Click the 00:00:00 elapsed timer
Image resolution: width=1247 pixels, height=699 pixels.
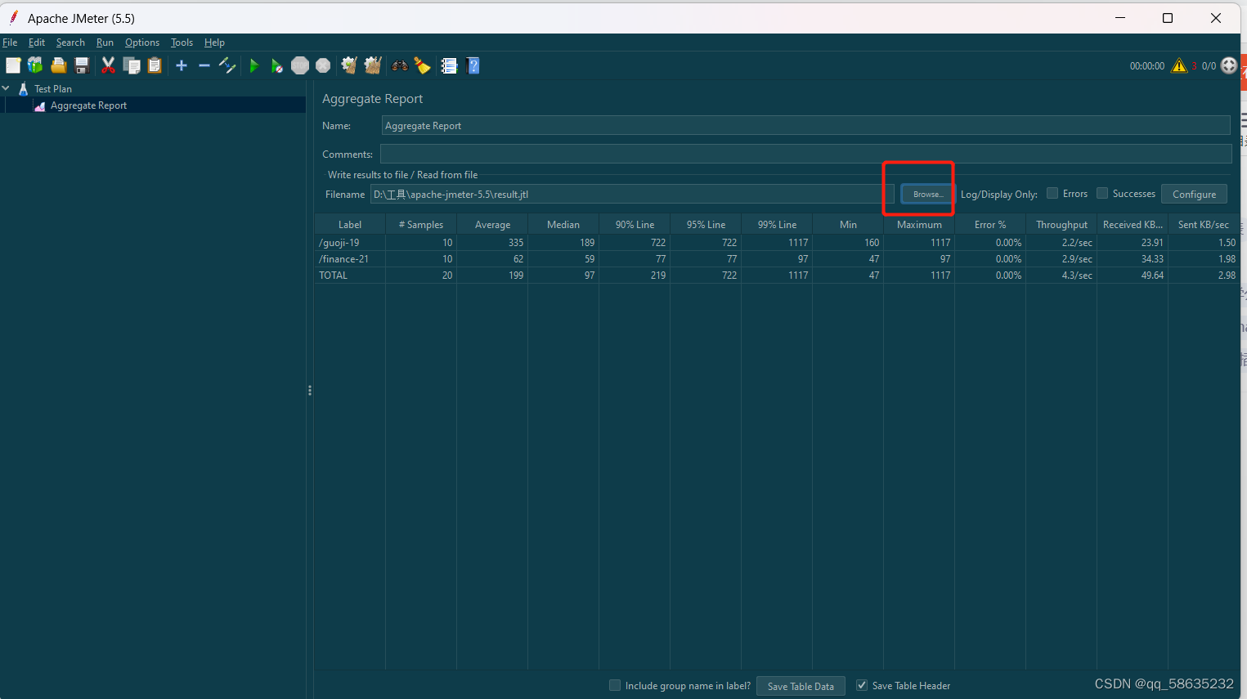click(x=1146, y=65)
